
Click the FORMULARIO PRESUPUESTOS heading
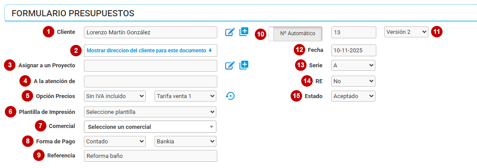click(x=73, y=13)
